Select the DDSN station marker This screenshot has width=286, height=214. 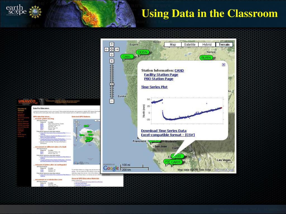click(x=142, y=52)
